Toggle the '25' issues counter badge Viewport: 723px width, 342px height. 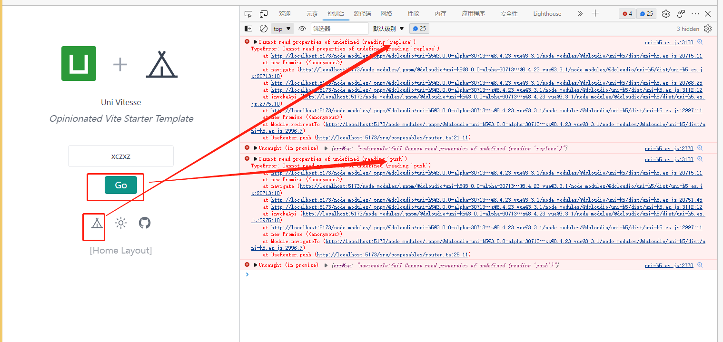(646, 14)
